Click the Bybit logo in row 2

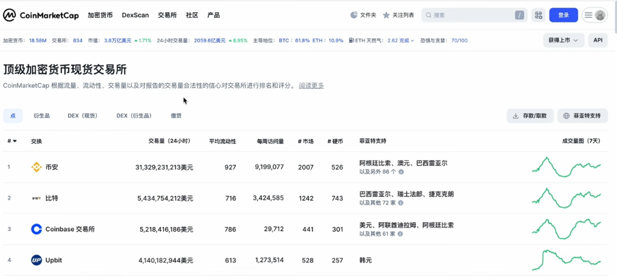pyautogui.click(x=37, y=198)
